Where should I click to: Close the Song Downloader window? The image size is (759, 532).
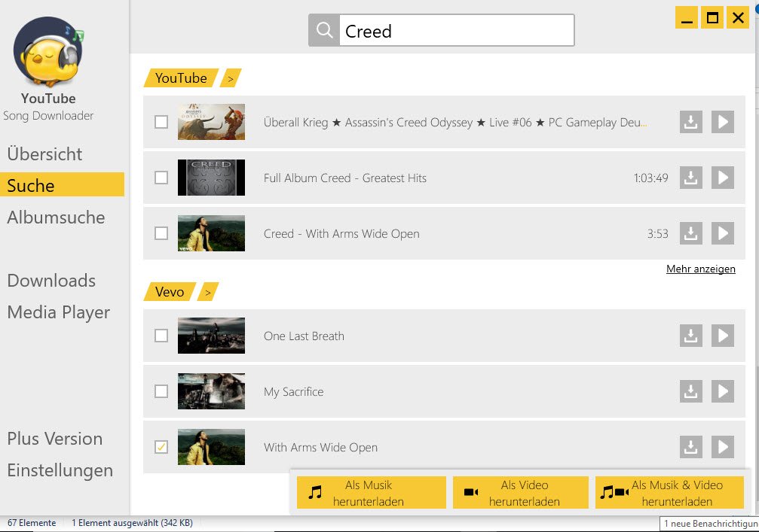738,18
